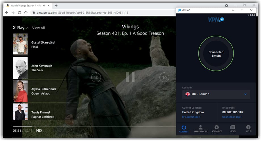Close the VPN.AC window
This screenshot has height=141, width=261.
point(251,10)
